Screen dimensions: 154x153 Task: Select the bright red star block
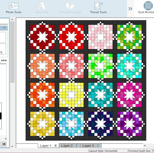(x=72, y=37)
